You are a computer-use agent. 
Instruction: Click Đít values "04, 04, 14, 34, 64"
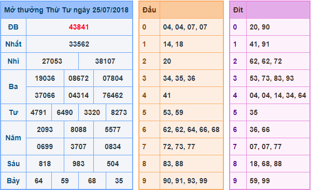278,95
